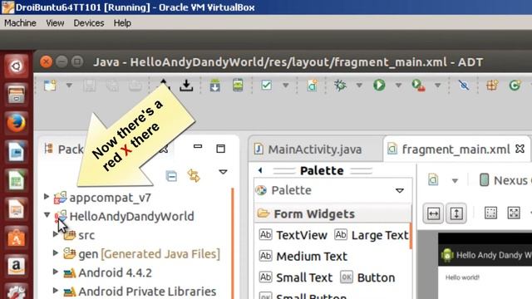Toggle fill height layout button
Viewport: 532px width, 299px height.
[x=456, y=213]
